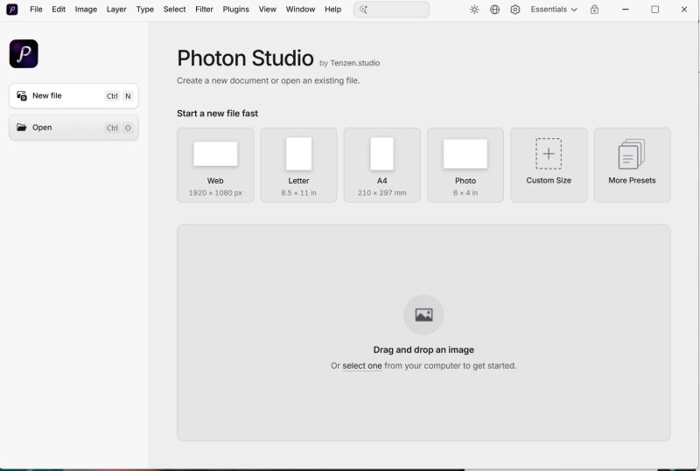Click the Photon Studio logo in title bar

click(12, 10)
